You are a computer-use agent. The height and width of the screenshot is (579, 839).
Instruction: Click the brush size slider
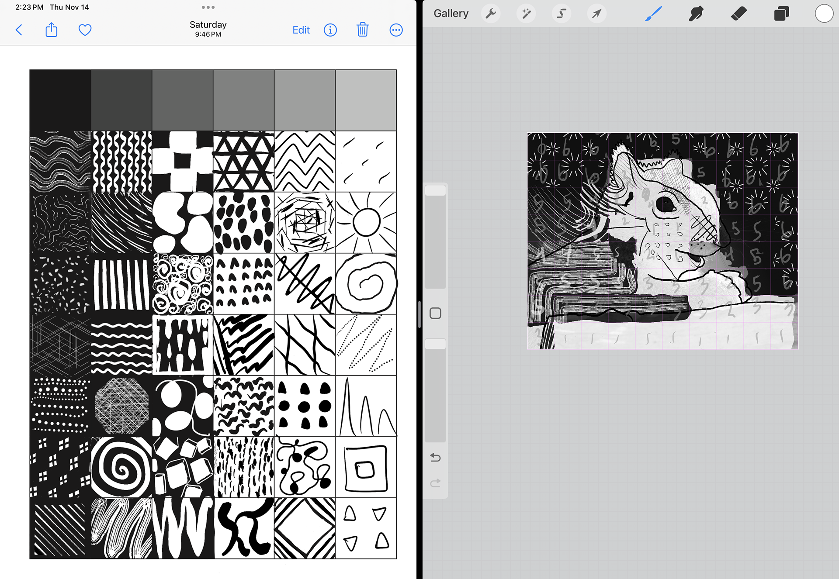(435, 236)
